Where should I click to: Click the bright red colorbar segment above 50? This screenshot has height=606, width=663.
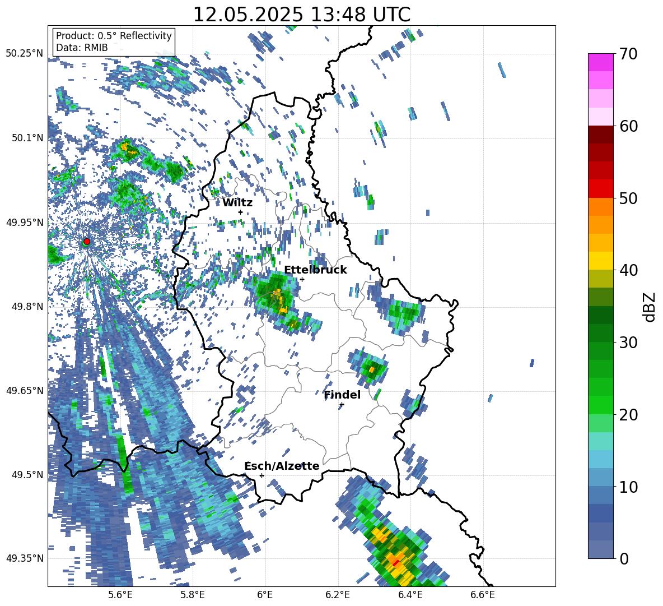600,189
